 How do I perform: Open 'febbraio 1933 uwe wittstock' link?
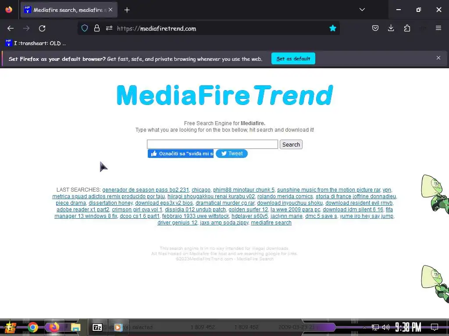(x=196, y=216)
